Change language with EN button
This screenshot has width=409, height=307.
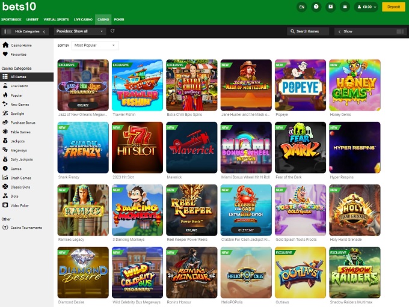(x=302, y=7)
